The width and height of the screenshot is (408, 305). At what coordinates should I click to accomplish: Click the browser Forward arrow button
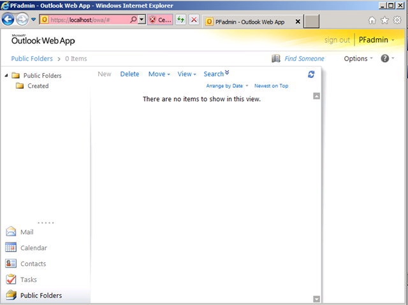tap(22, 20)
